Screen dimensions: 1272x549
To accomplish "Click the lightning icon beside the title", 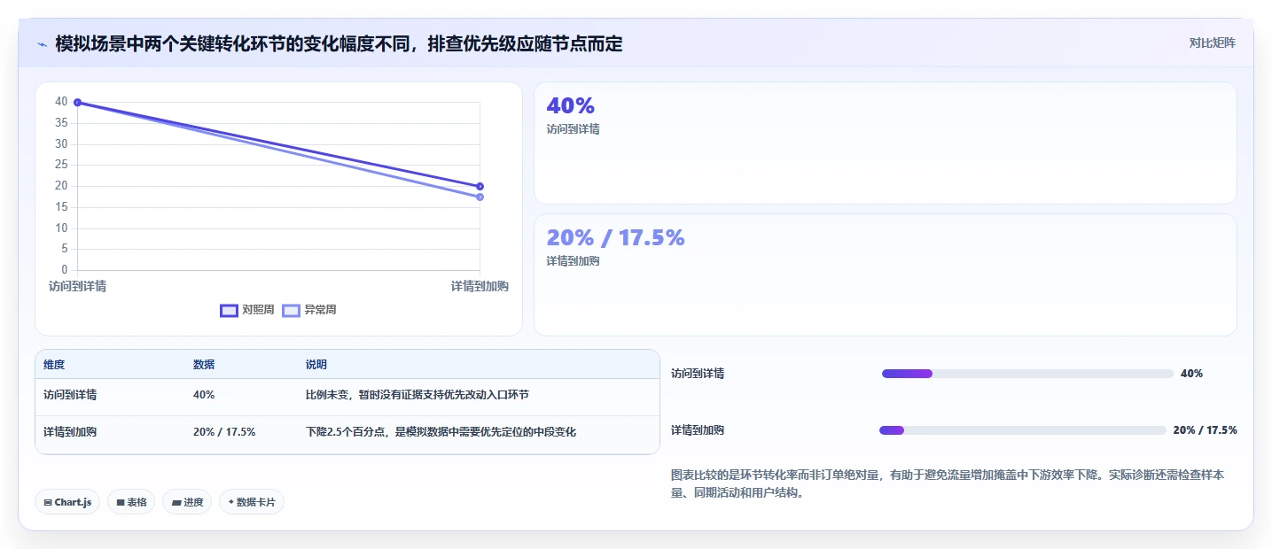I will pos(43,44).
